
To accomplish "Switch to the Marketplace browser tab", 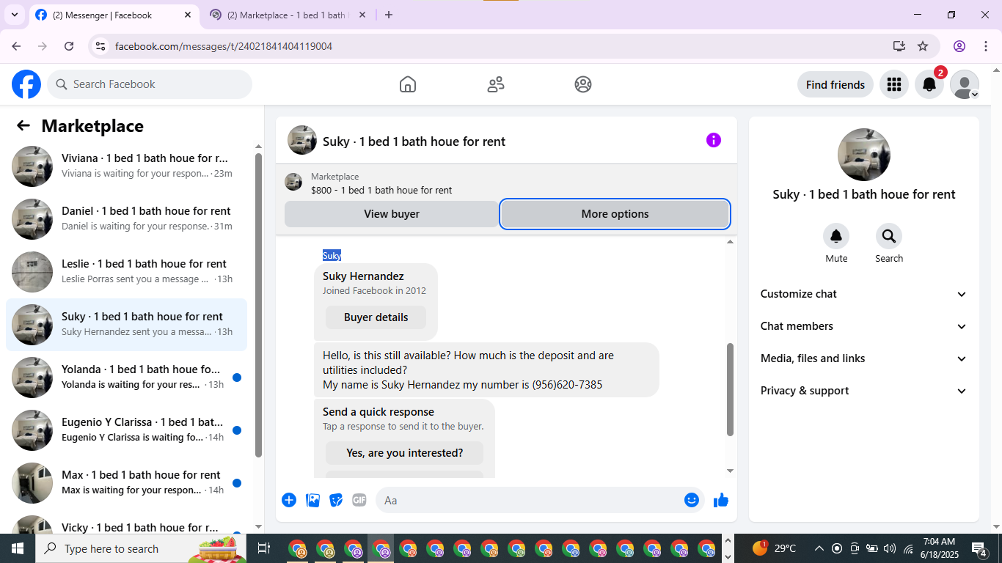I will tap(288, 15).
